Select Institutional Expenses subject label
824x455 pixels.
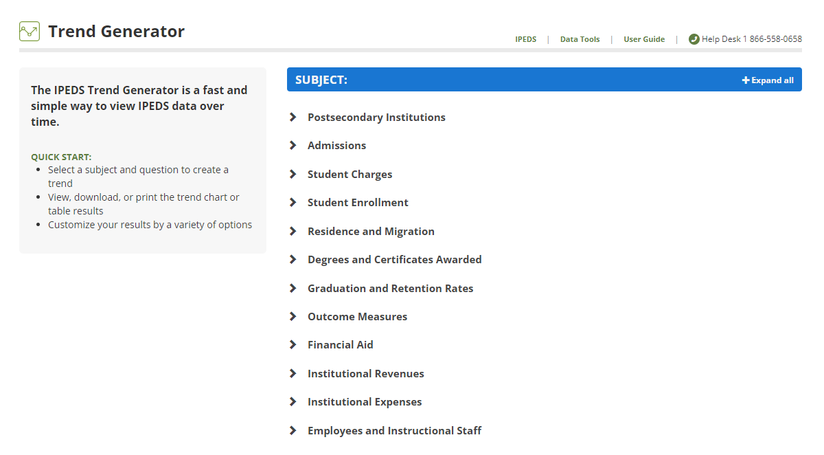[x=365, y=401]
